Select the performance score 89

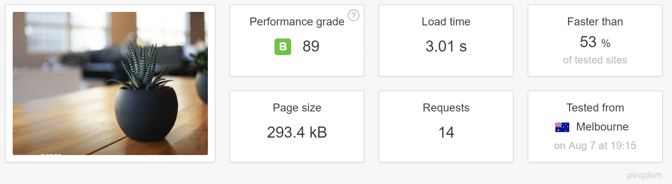311,46
